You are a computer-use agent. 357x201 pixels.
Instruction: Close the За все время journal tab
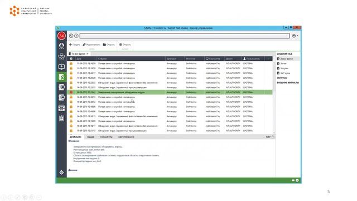click(88, 54)
